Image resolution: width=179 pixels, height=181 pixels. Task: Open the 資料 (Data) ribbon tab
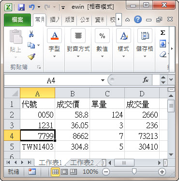point(100,20)
